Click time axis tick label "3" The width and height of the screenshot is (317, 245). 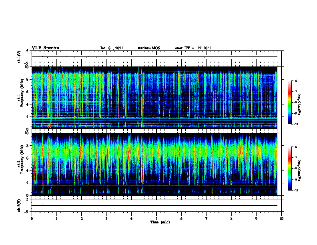pyautogui.click(x=106, y=219)
